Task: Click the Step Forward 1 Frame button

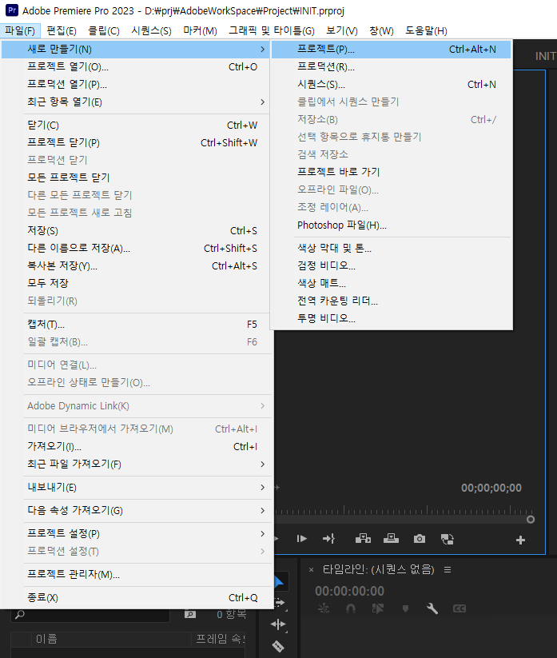Action: click(x=301, y=539)
